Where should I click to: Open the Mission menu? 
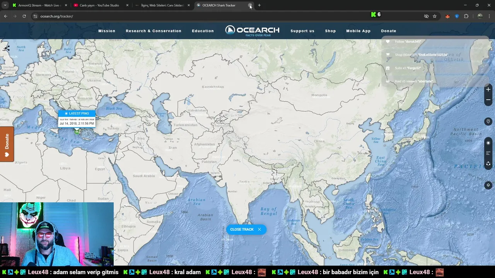tap(107, 31)
